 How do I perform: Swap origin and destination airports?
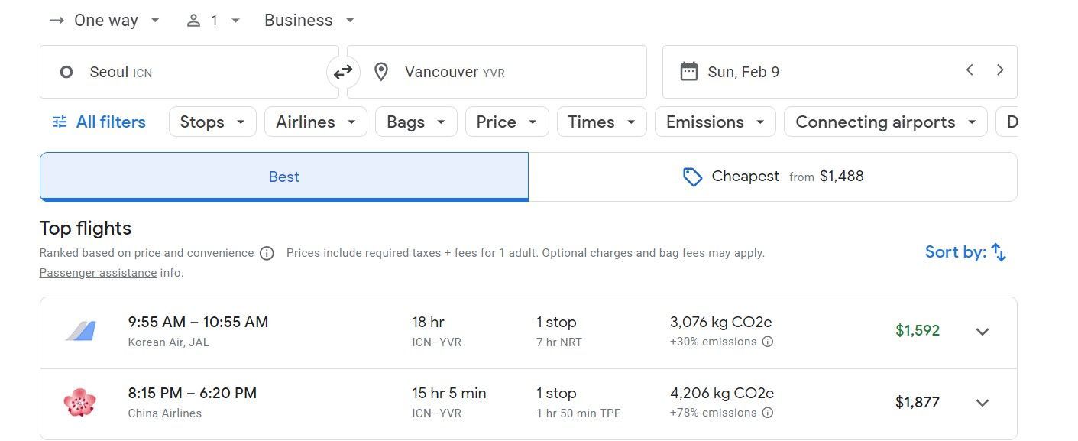point(343,72)
